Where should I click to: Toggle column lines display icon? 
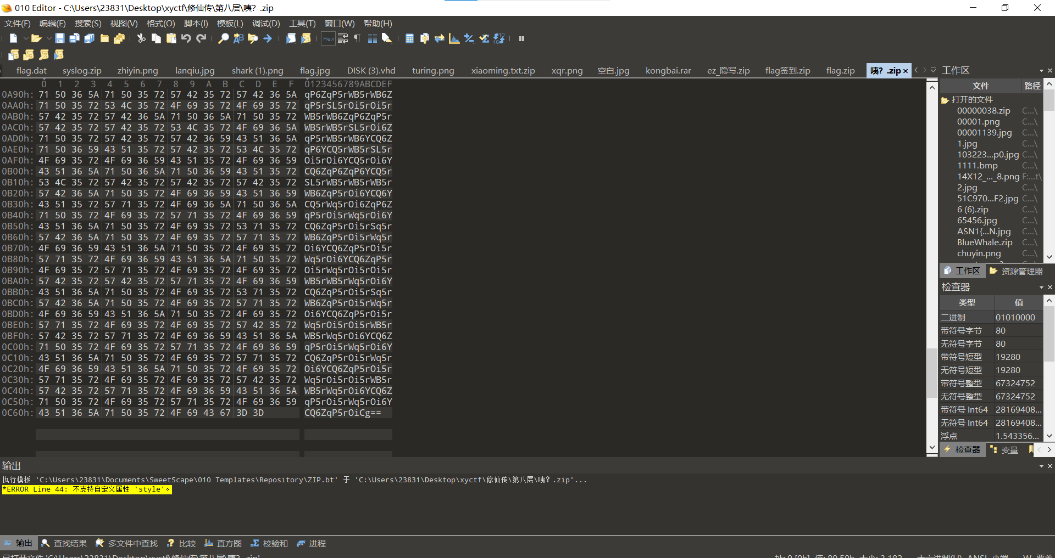pyautogui.click(x=372, y=38)
